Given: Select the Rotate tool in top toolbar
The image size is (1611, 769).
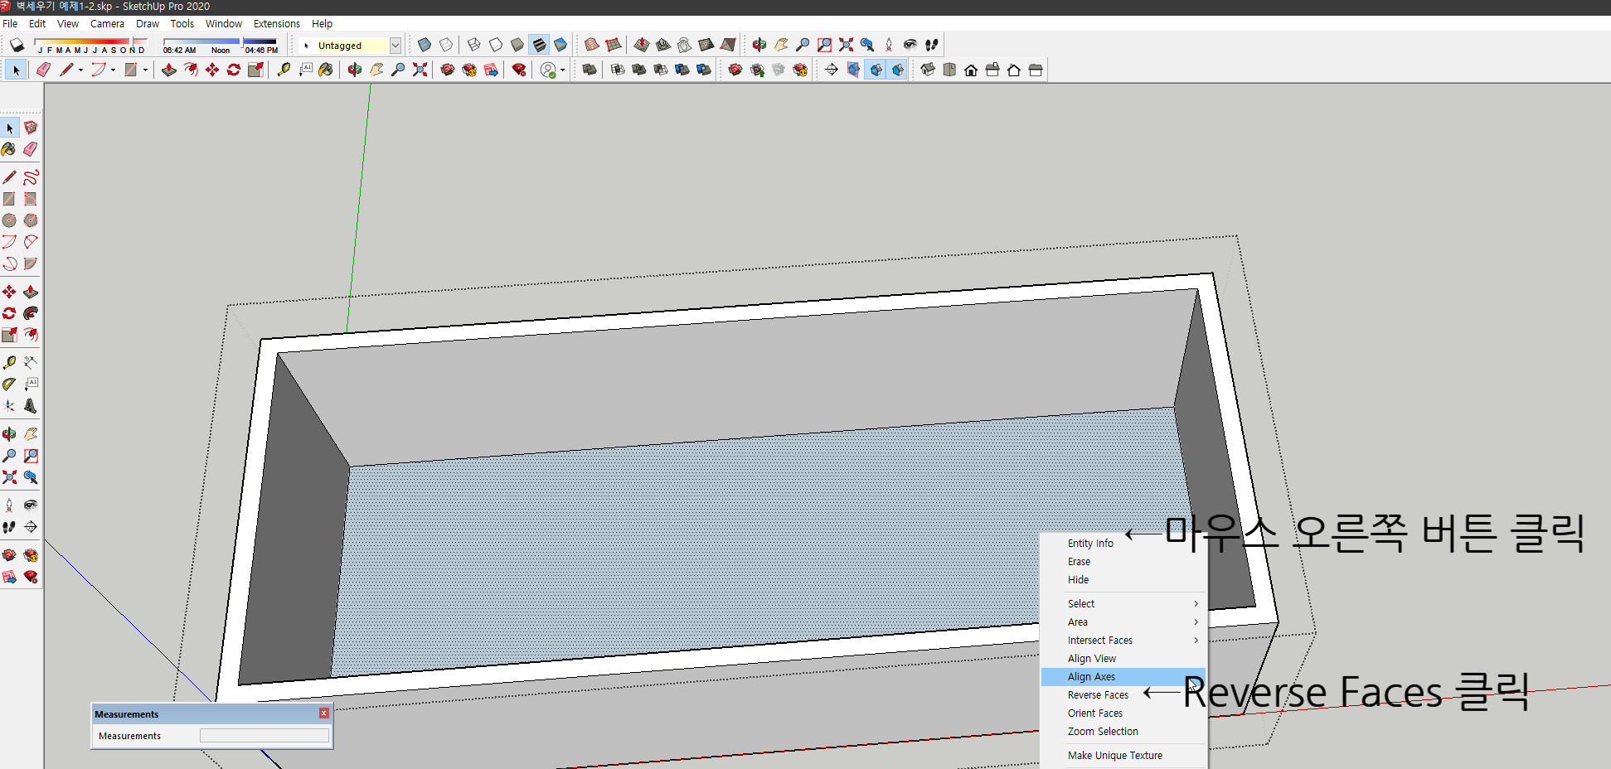Looking at the screenshot, I should tap(234, 70).
